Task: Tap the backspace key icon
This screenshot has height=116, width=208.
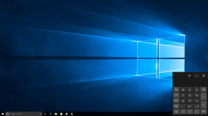Action: click(x=203, y=90)
